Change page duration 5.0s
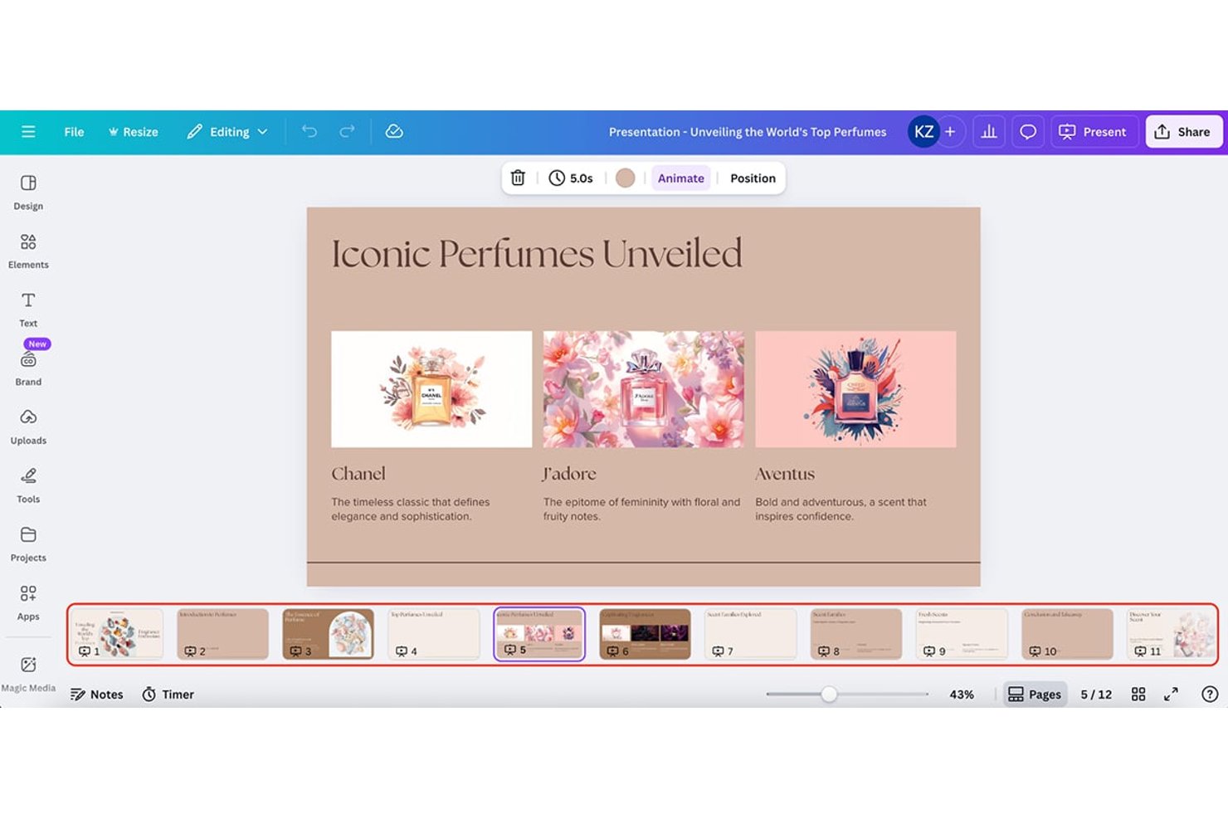The image size is (1228, 819). point(571,178)
